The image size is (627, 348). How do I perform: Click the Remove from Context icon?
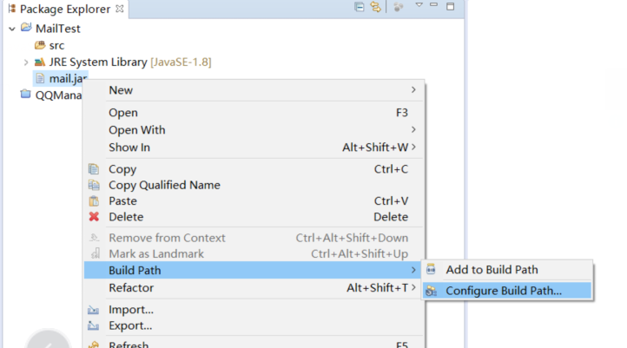[94, 238]
